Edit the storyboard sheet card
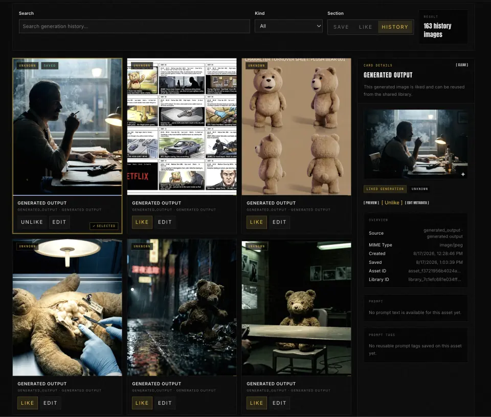Image resolution: width=491 pixels, height=417 pixels. (165, 222)
